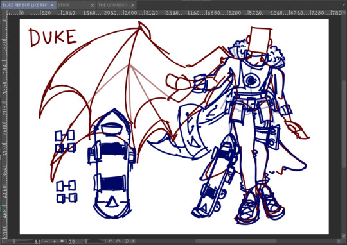Rotate canvas left with the counterclockwise arrow
Viewport: 347px width, 245px height.
pos(111,241)
